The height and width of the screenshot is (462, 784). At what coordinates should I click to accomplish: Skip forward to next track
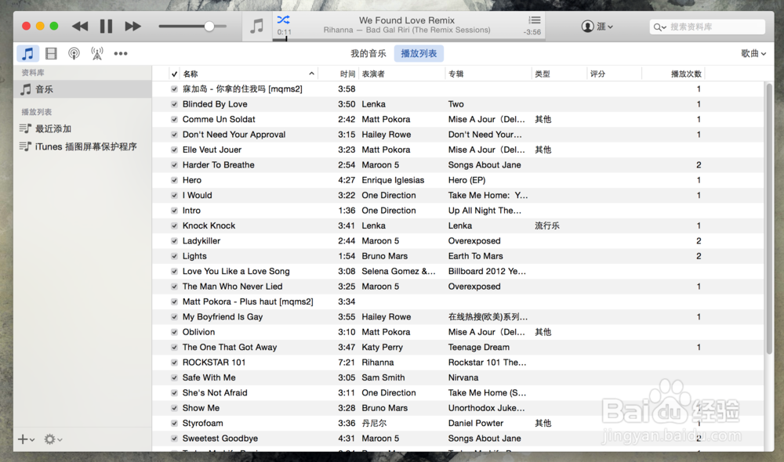132,27
